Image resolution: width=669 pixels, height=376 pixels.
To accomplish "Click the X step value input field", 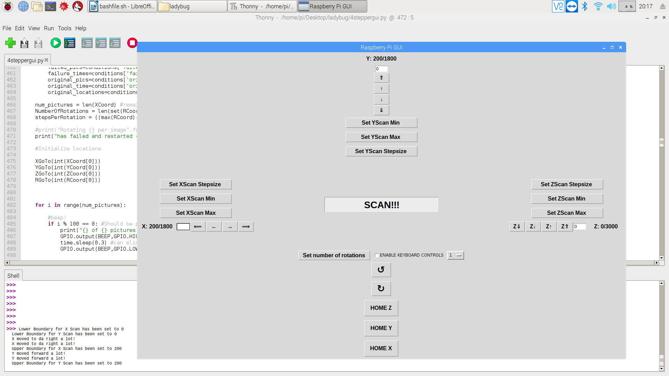I will click(x=183, y=227).
